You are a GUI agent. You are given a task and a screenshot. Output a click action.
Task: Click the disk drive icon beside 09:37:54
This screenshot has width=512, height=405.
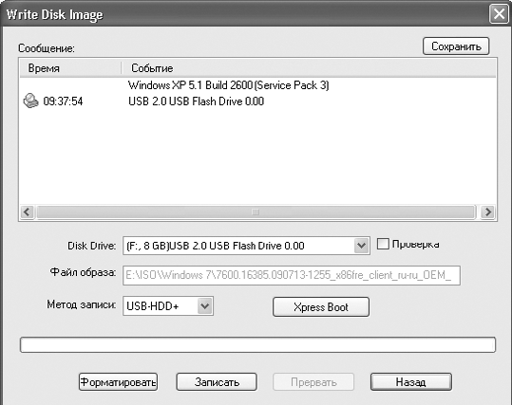(x=31, y=101)
